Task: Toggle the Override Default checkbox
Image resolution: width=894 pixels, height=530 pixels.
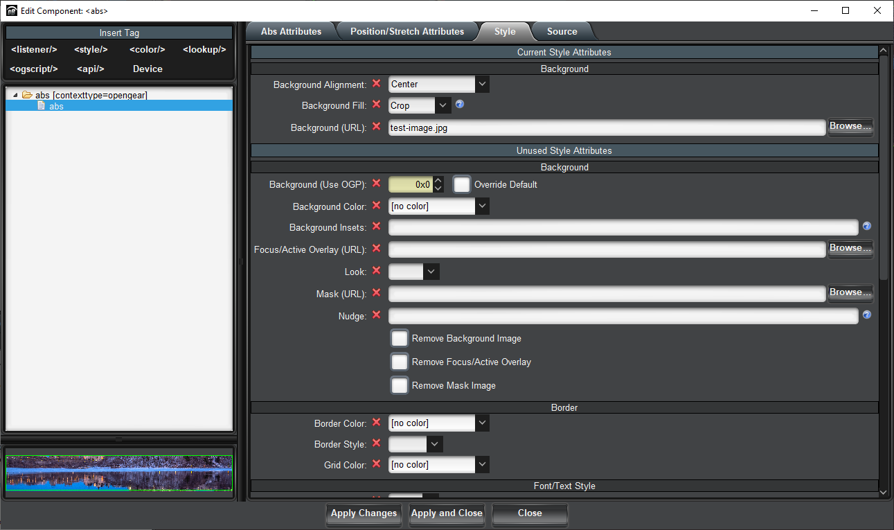Action: (462, 185)
